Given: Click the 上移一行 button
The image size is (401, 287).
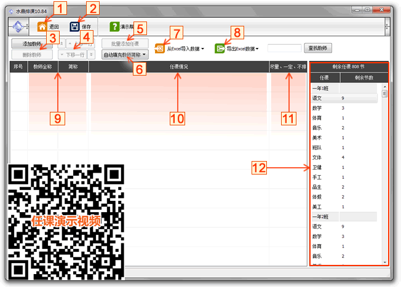Looking at the screenshot, I should click(81, 44).
